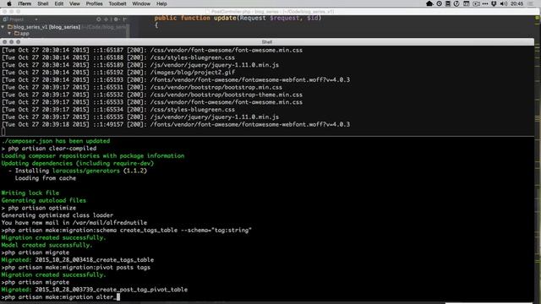Collapse the blog_series_v1 project root
541x304 pixels.
point(3,26)
